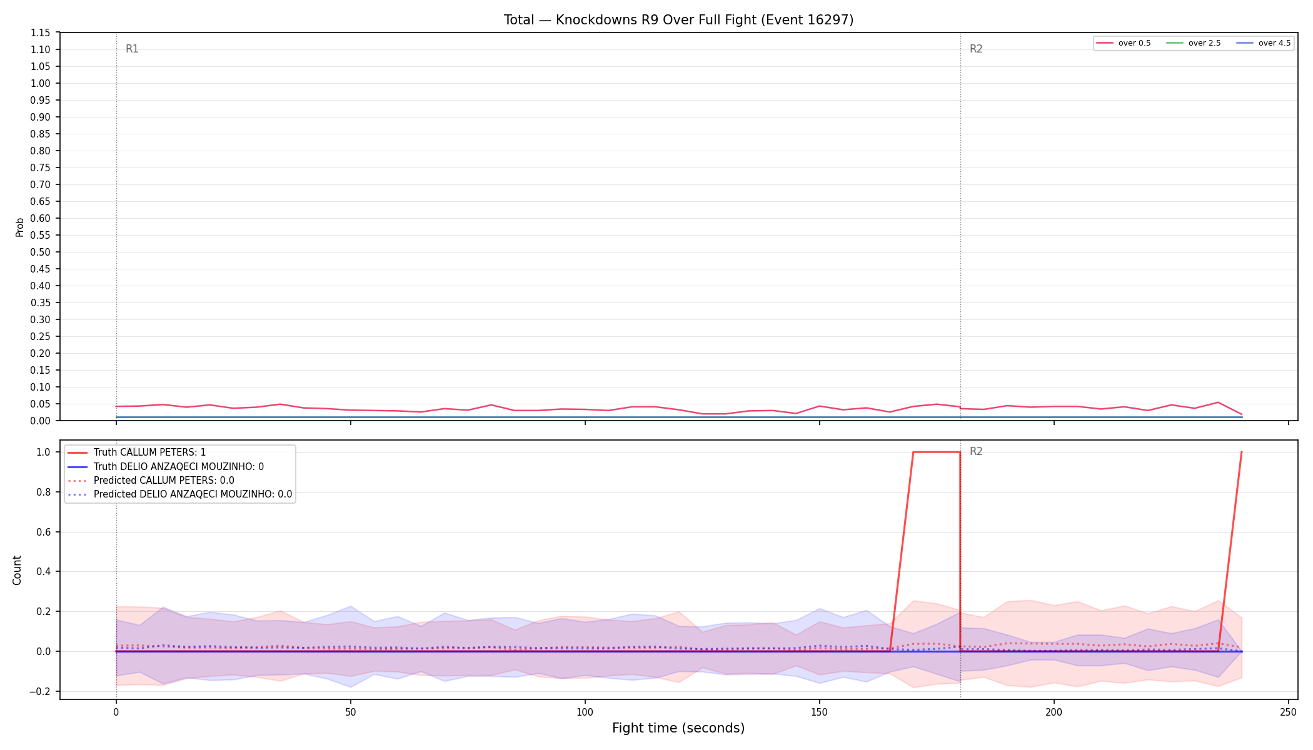
Task: Click the R1 round label in the Prob chart
Action: click(132, 49)
